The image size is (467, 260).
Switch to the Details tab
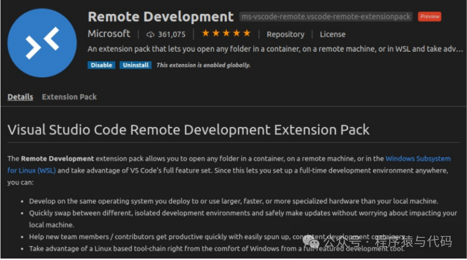click(20, 97)
